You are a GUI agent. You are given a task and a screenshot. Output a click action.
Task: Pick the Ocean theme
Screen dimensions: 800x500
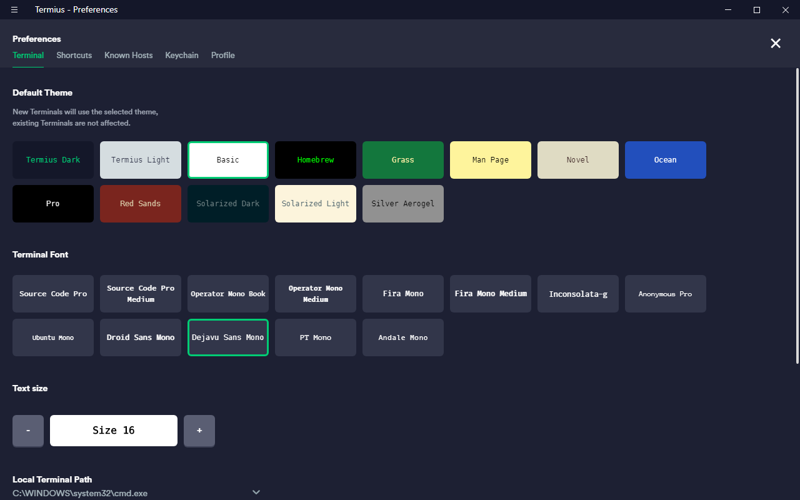coord(666,160)
